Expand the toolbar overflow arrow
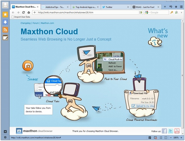The width and height of the screenshot is (185, 141). pos(181,12)
